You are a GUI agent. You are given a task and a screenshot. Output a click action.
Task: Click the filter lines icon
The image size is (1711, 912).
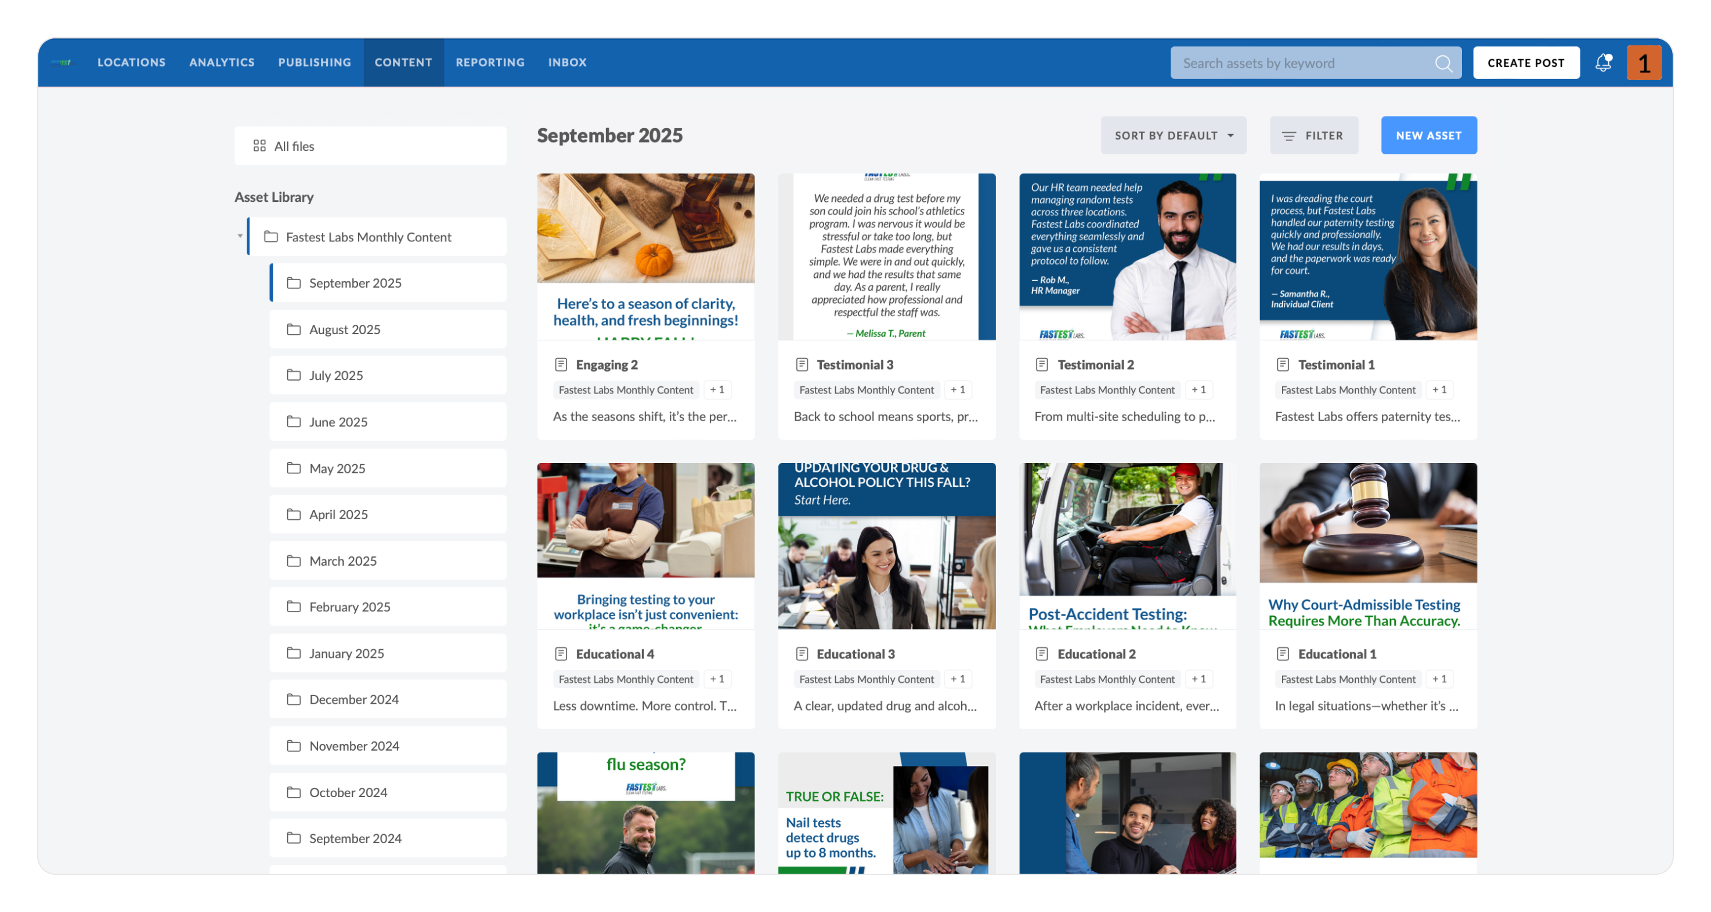tap(1288, 136)
